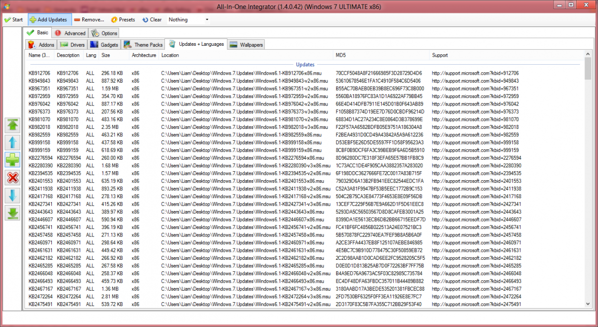598x327 pixels.
Task: Click the scrollbar up arrow of the list
Action: tap(588, 53)
